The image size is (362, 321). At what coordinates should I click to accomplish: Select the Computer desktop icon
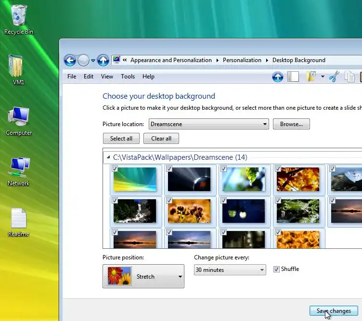pyautogui.click(x=18, y=121)
